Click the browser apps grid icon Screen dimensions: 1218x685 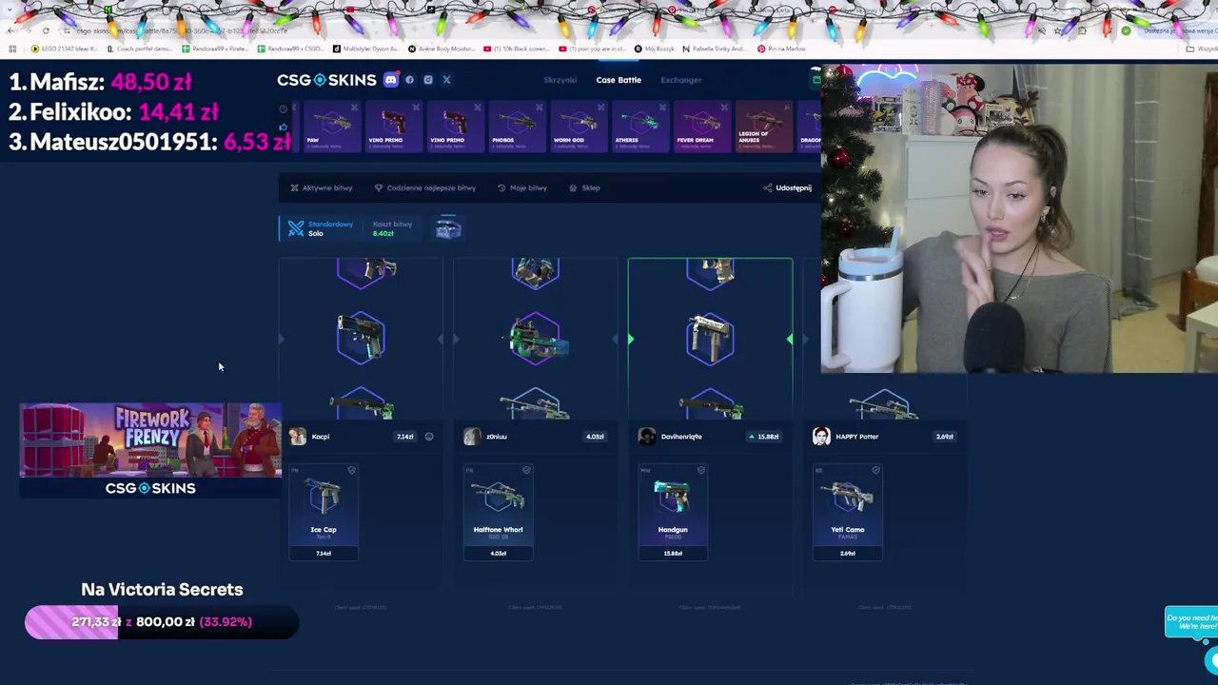[x=12, y=49]
